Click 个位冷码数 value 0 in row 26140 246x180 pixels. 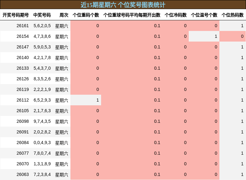pyautogui.click(x=185, y=57)
